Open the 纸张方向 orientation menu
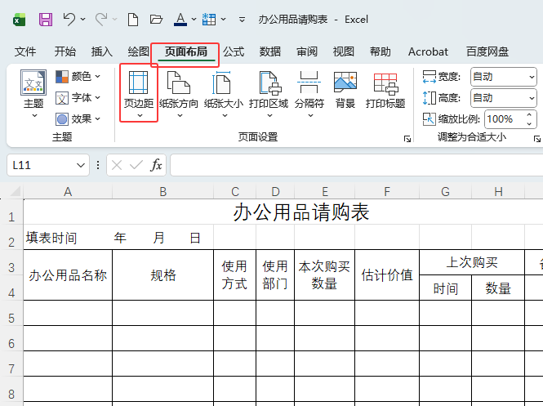543x406 pixels. coord(179,93)
